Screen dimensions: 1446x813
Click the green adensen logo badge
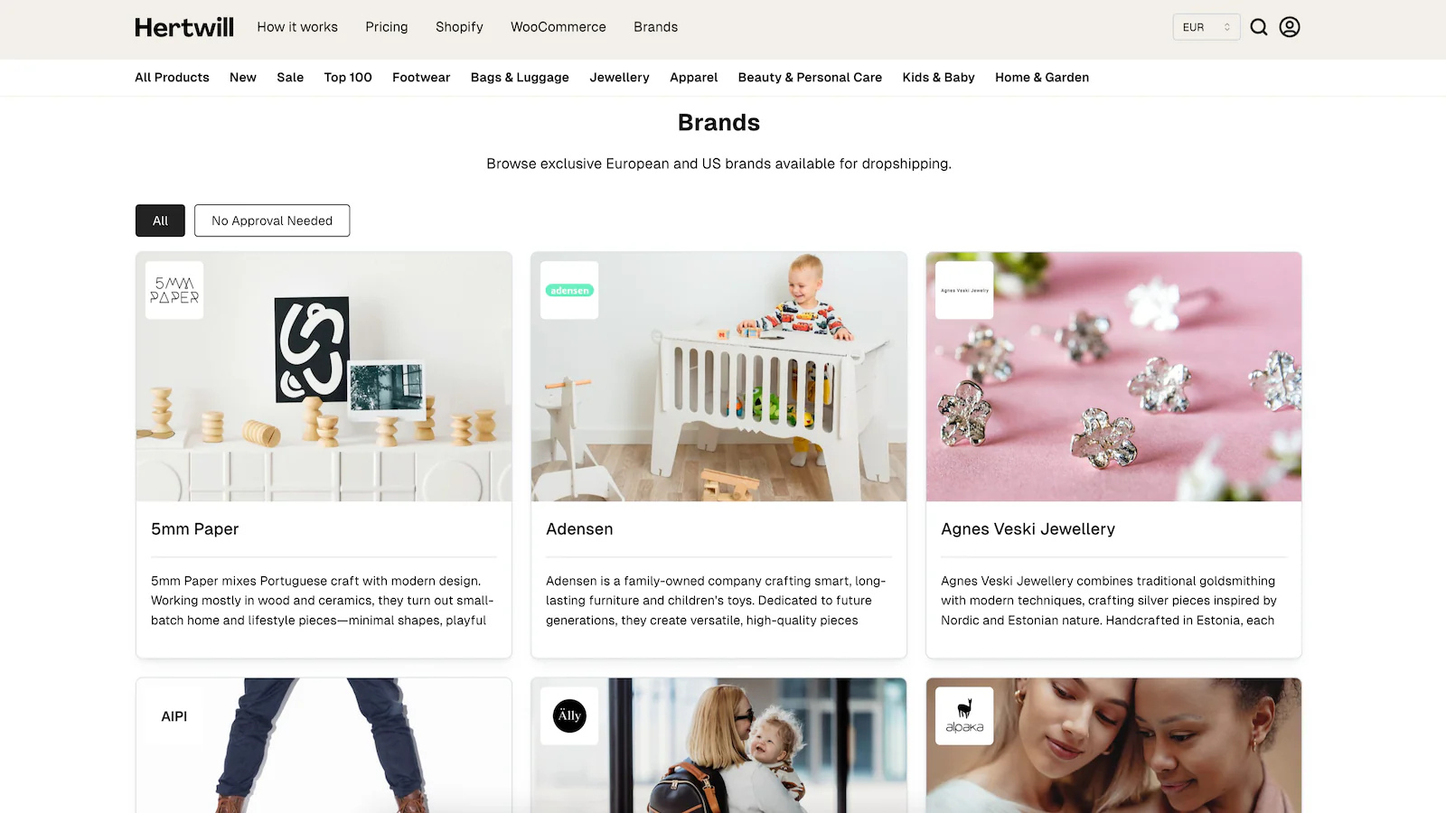(x=569, y=290)
